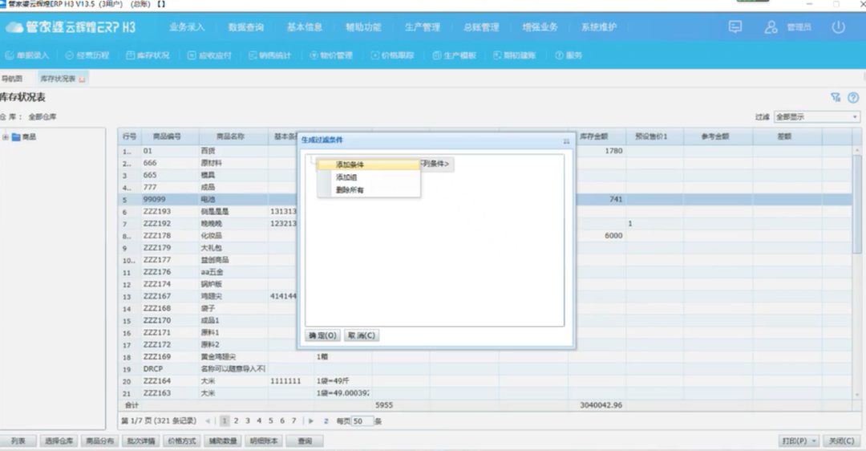
Task: Open the 经营历程 toolbar shortcut
Action: click(x=87, y=55)
